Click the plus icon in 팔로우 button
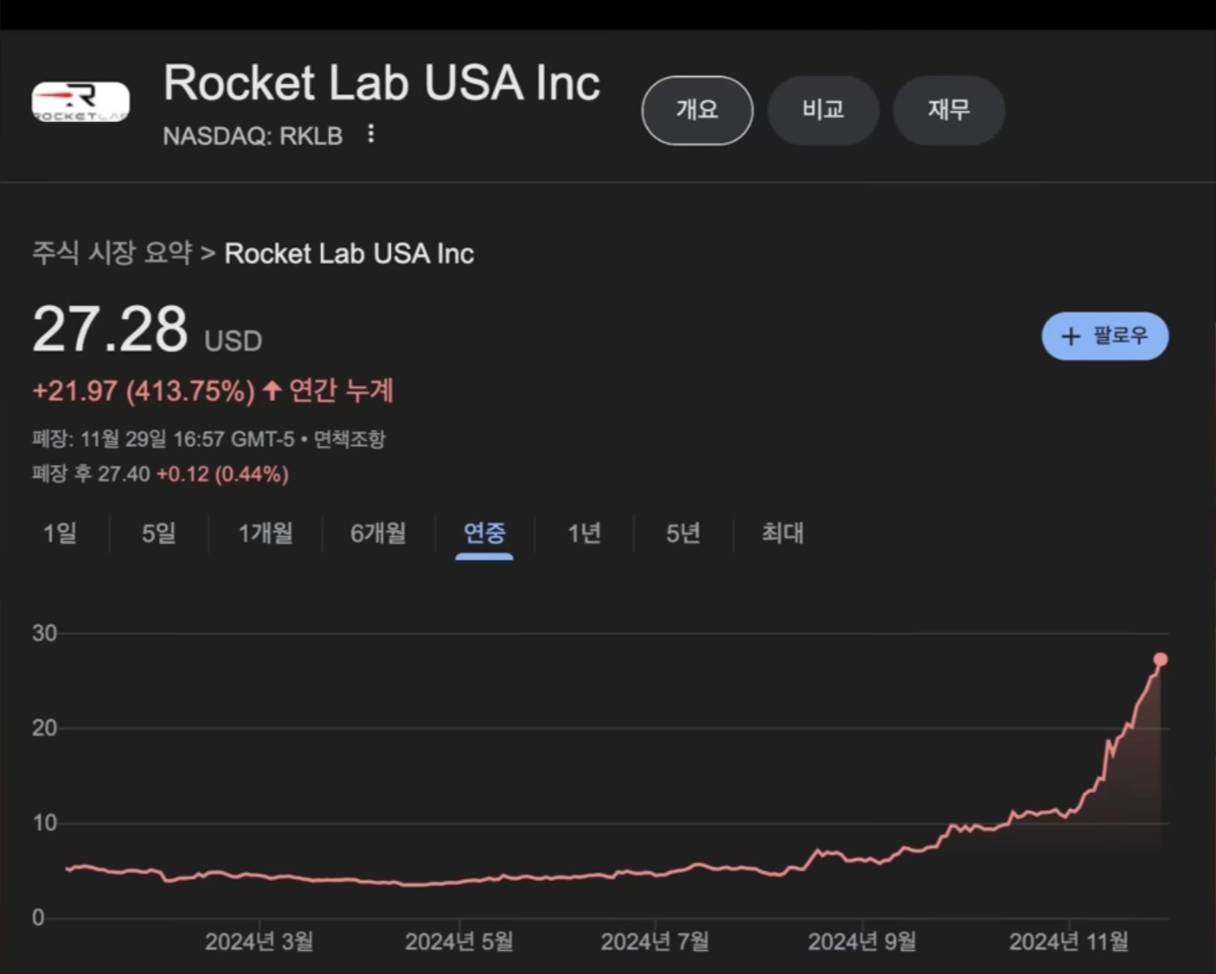The width and height of the screenshot is (1216, 974). click(x=1071, y=336)
